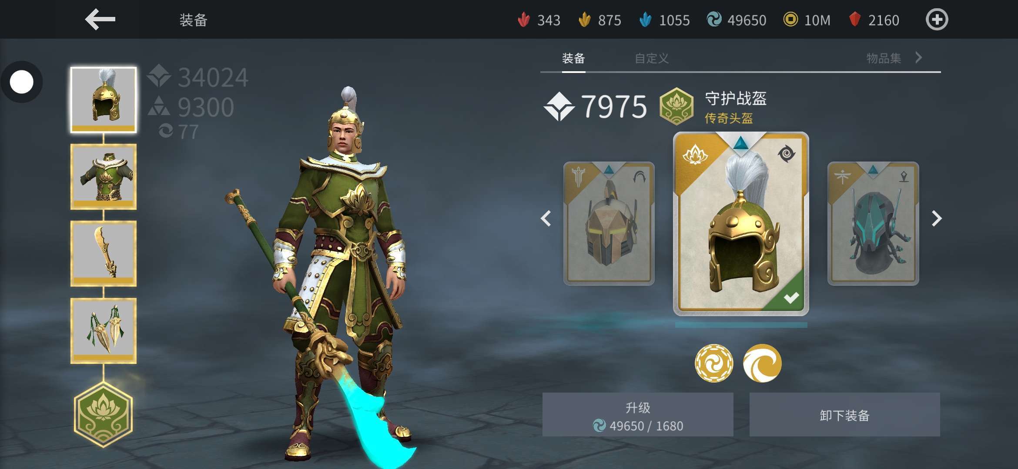1018x469 pixels.
Task: Open the lotus faction hexagon emblem
Action: click(103, 414)
